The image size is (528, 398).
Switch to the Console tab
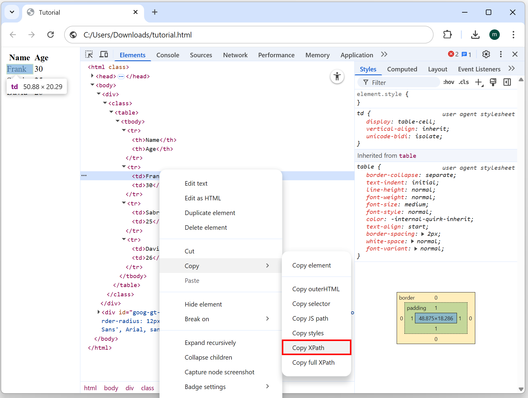point(168,55)
